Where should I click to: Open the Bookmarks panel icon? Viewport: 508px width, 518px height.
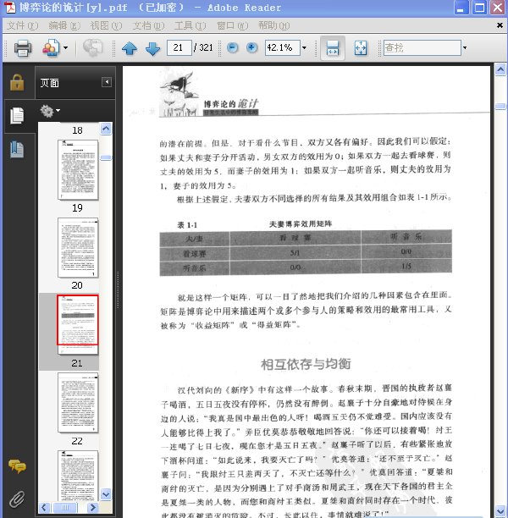tap(17, 150)
